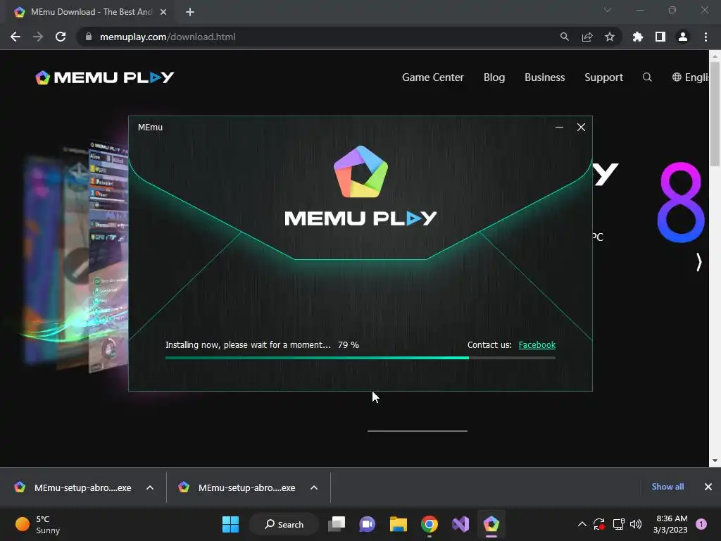Screen dimensions: 721x541
Task: Open the Business menu item
Action: tap(544, 77)
